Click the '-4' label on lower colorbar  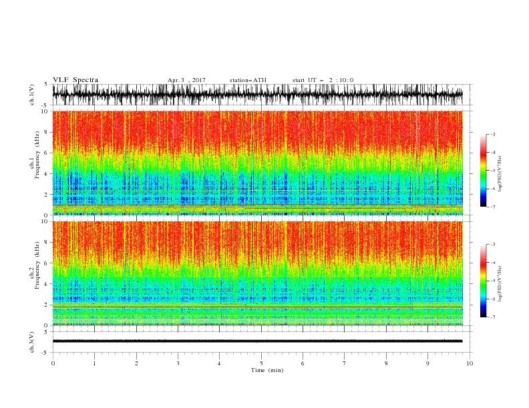coord(492,263)
